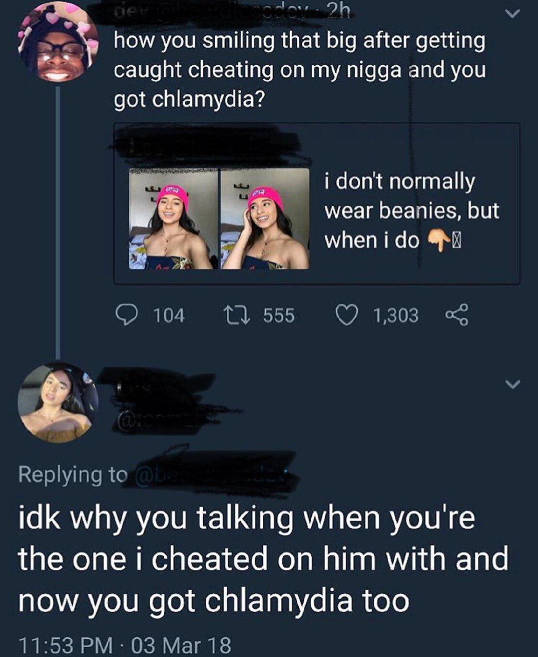538x657 pixels.
Task: Open the quoted tweet about beanies
Action: 317,204
